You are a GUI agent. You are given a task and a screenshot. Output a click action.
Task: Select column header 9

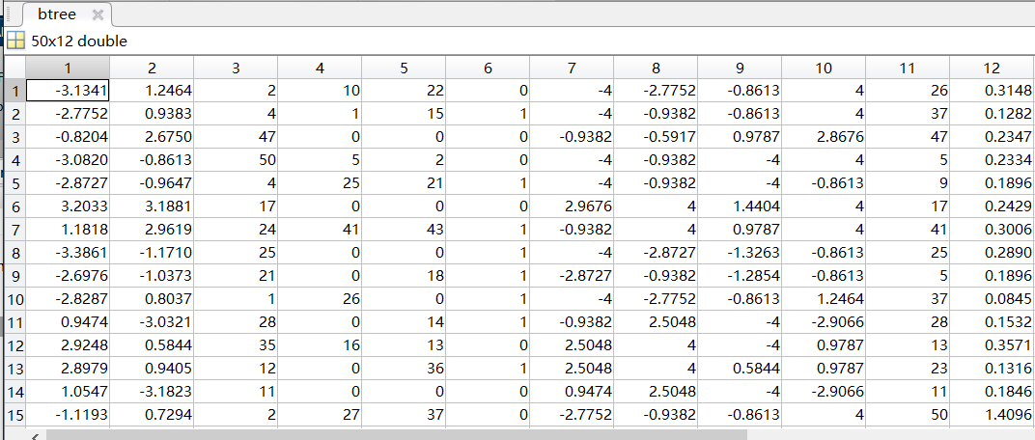pos(740,68)
